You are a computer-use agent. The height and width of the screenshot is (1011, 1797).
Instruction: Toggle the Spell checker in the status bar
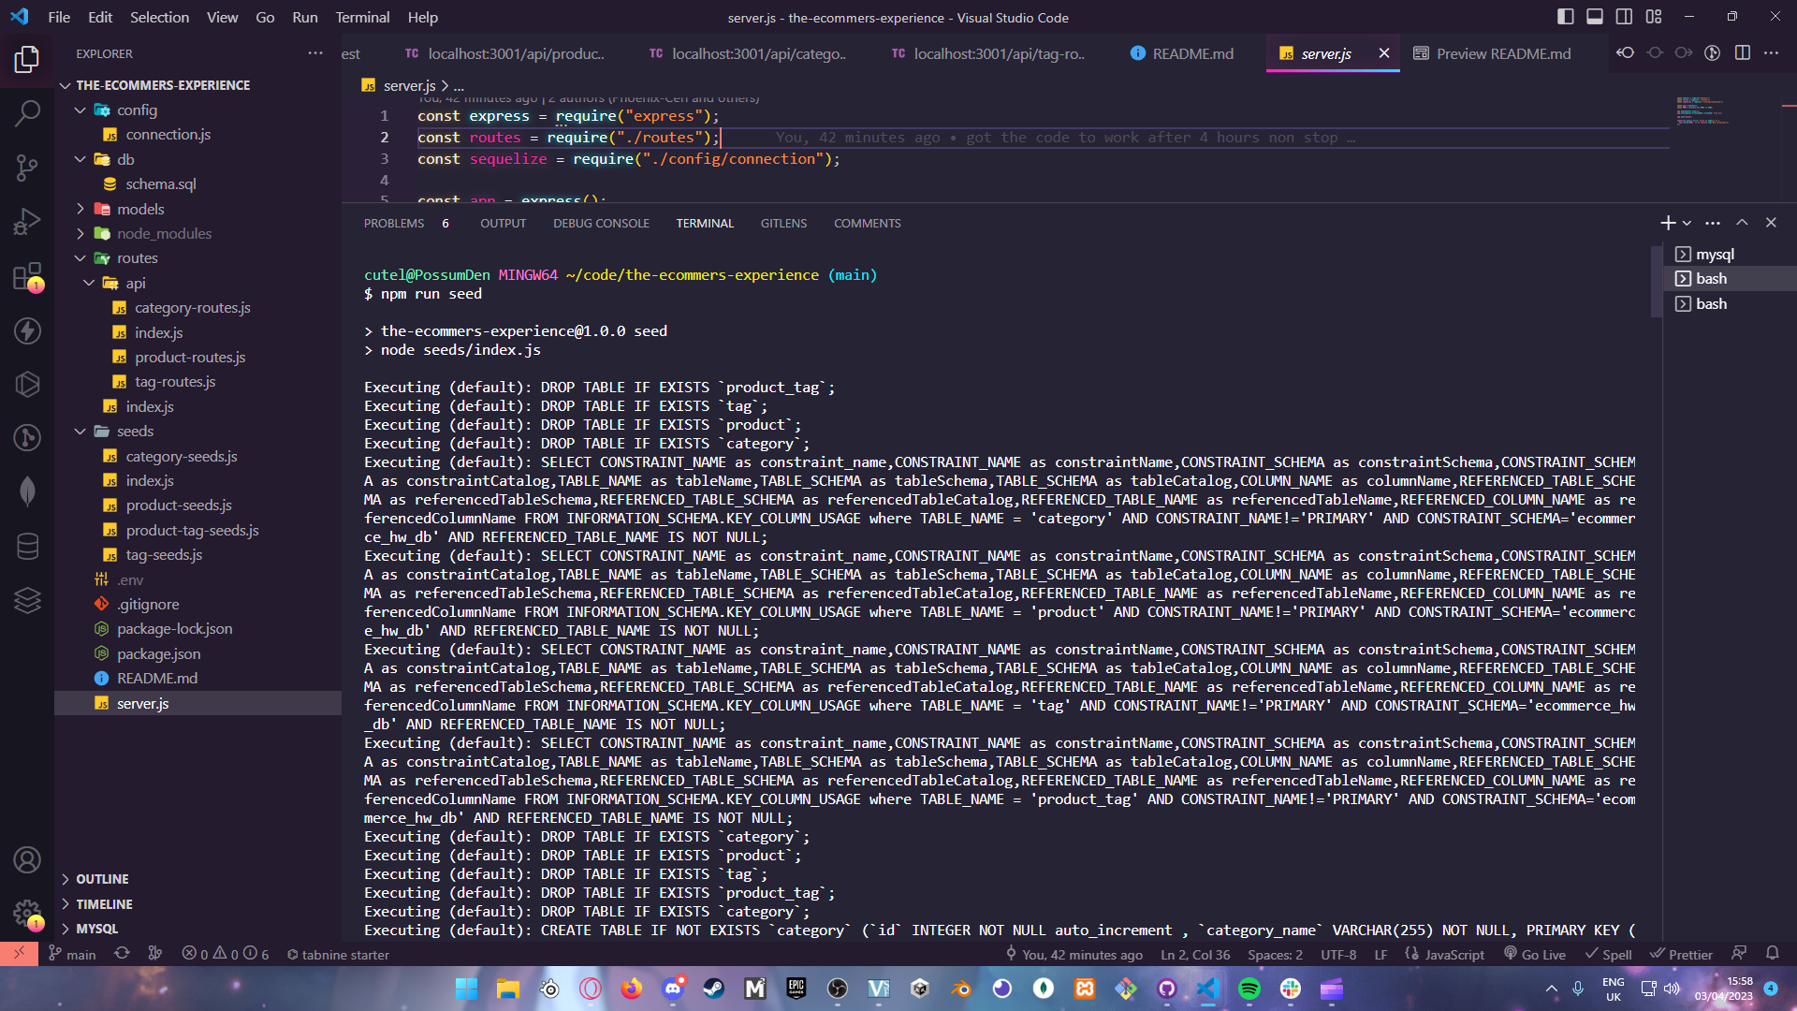click(x=1609, y=954)
